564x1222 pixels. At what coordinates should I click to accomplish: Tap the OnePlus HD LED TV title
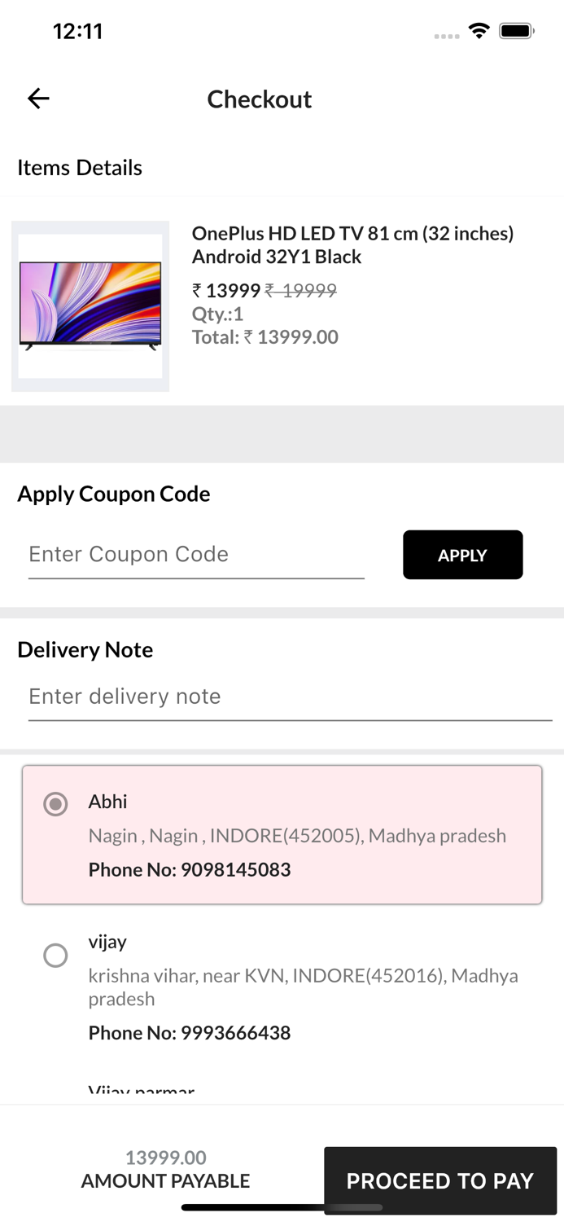point(352,244)
